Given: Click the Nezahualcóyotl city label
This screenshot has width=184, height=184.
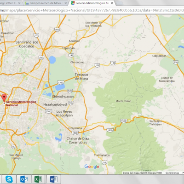Looking at the screenshot, I should 55,104.
